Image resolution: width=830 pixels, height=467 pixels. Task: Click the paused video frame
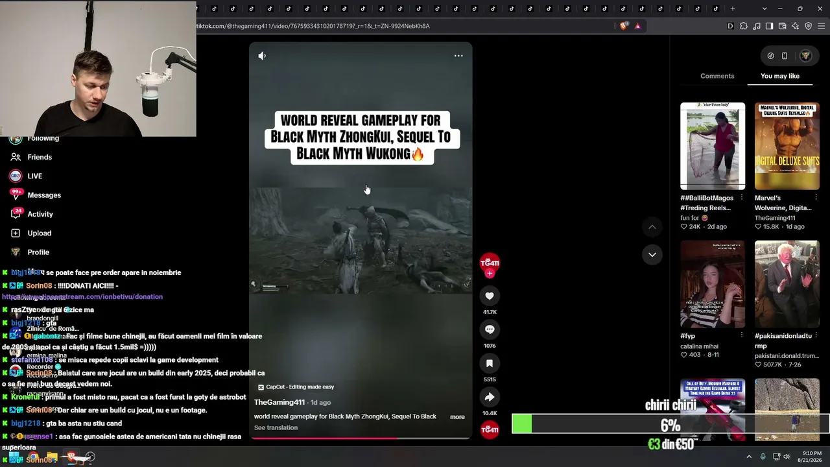tap(361, 241)
